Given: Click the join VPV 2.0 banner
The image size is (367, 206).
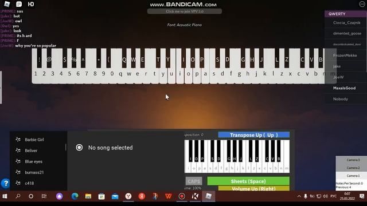Looking at the screenshot, I should (185, 11).
